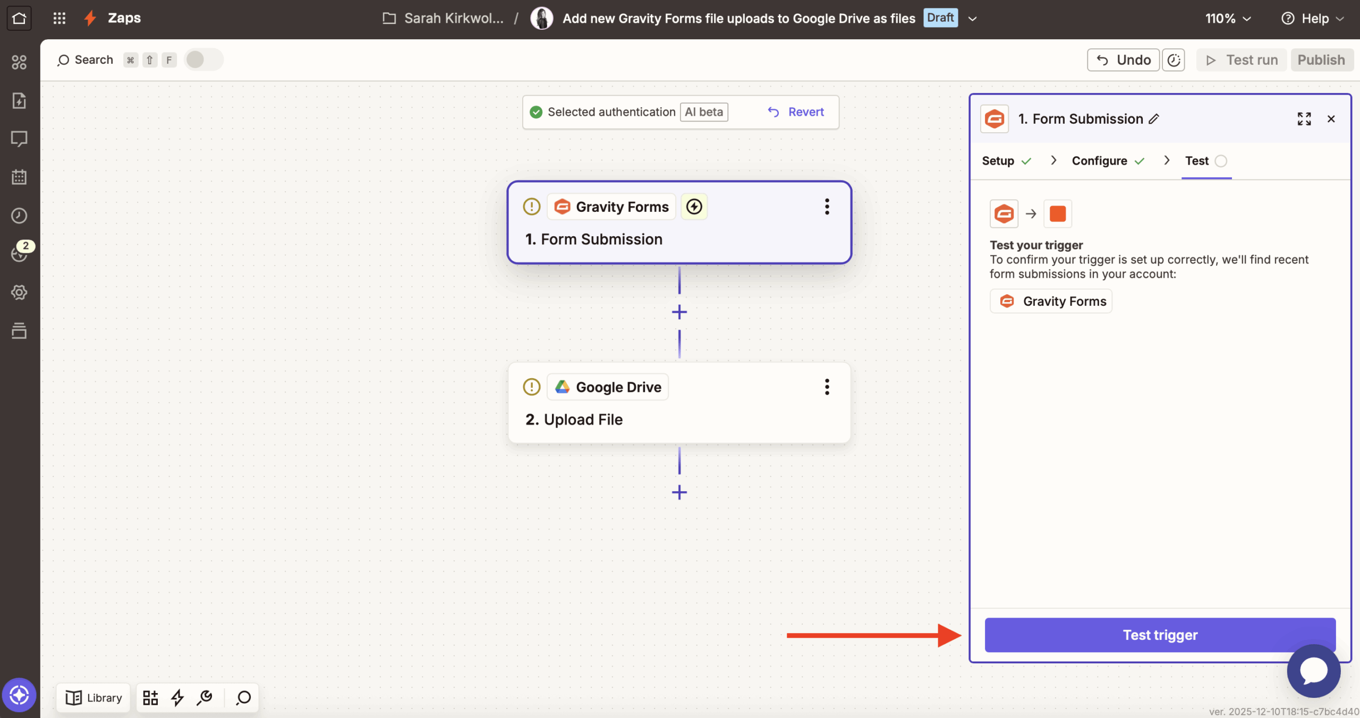
Task: Open the magnifier search icon in the bottom toolbar
Action: coord(242,698)
